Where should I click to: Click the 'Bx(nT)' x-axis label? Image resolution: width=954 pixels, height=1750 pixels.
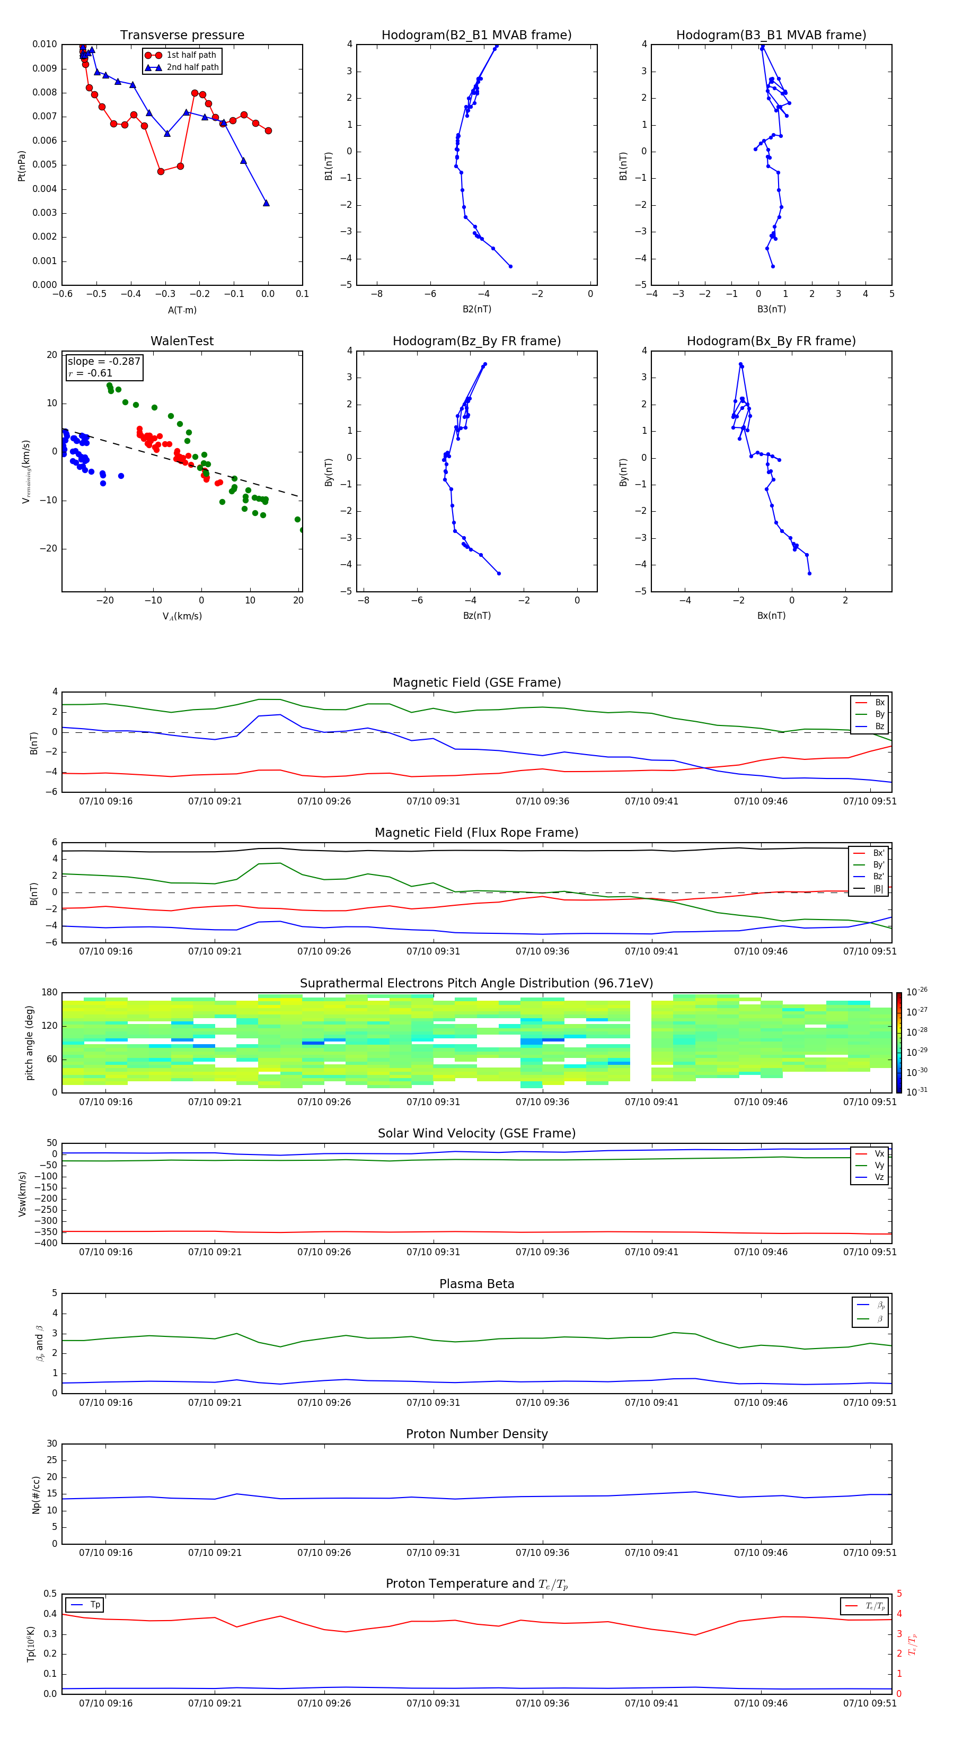point(771,616)
